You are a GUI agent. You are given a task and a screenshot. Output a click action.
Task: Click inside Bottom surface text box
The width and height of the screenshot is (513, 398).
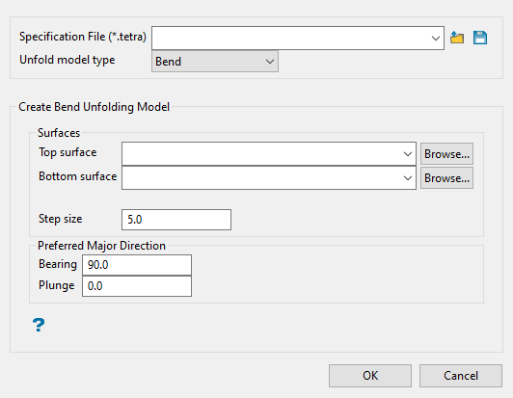coord(261,178)
